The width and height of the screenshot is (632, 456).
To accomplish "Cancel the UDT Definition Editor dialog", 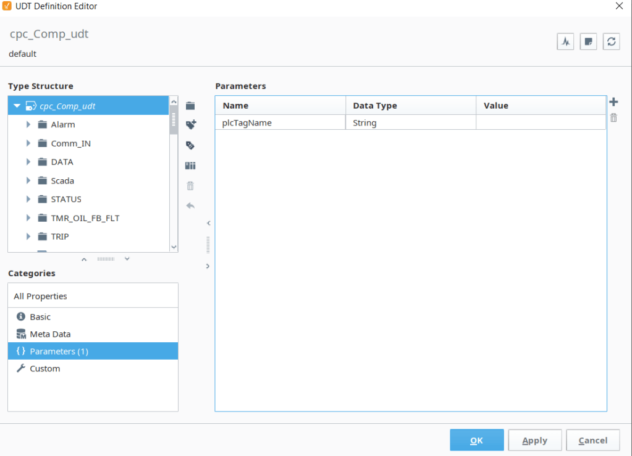I will (x=592, y=440).
